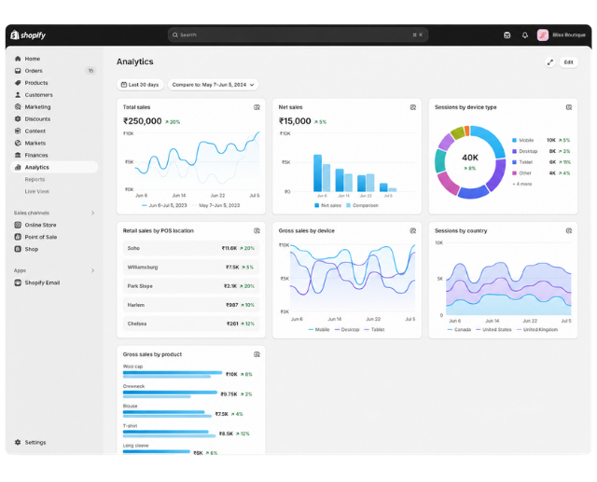Click the Wool cap product bar
597x482 pixels.
[172, 375]
